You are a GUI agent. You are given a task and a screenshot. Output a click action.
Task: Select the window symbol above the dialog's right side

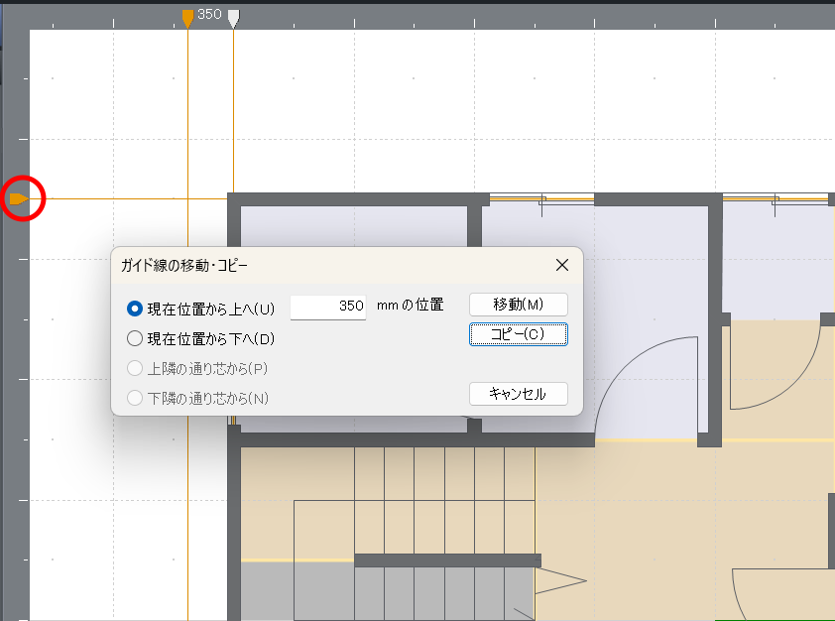coord(541,200)
